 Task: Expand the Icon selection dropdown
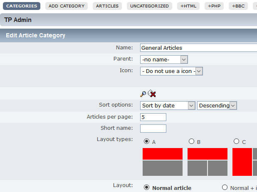point(171,71)
